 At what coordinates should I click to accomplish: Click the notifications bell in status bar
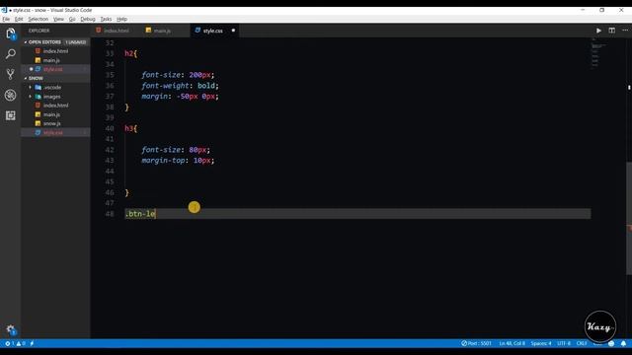point(623,343)
